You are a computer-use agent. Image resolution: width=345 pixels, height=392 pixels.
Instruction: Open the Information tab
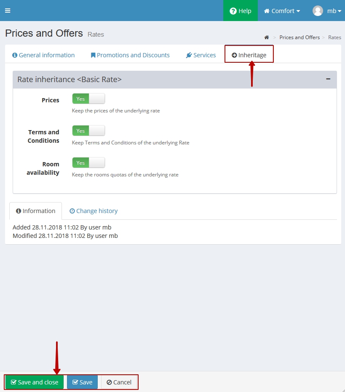click(x=35, y=211)
